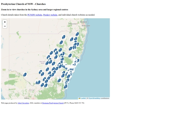Image resolution: width=174 pixels, height=130 pixels.
Task: Click the Toowoomba label on map
Action: pyautogui.click(x=73, y=24)
